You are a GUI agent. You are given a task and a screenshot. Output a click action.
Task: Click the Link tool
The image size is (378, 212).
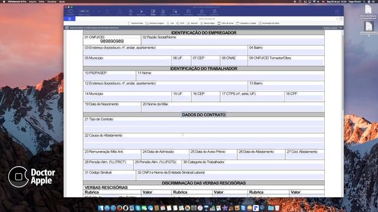point(170,24)
